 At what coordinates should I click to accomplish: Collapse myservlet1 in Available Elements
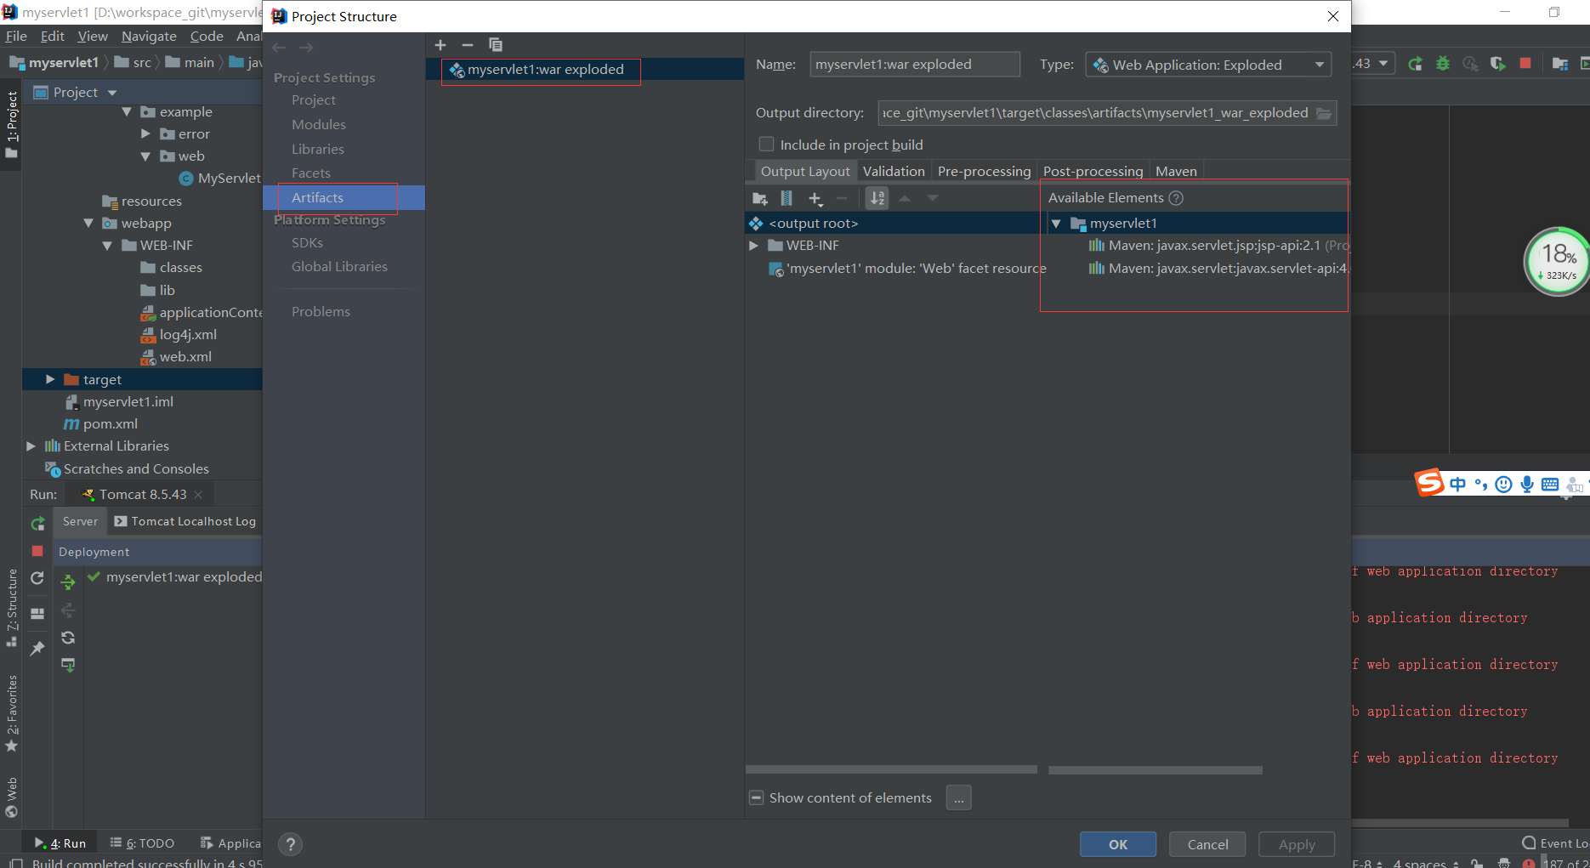[x=1056, y=224]
